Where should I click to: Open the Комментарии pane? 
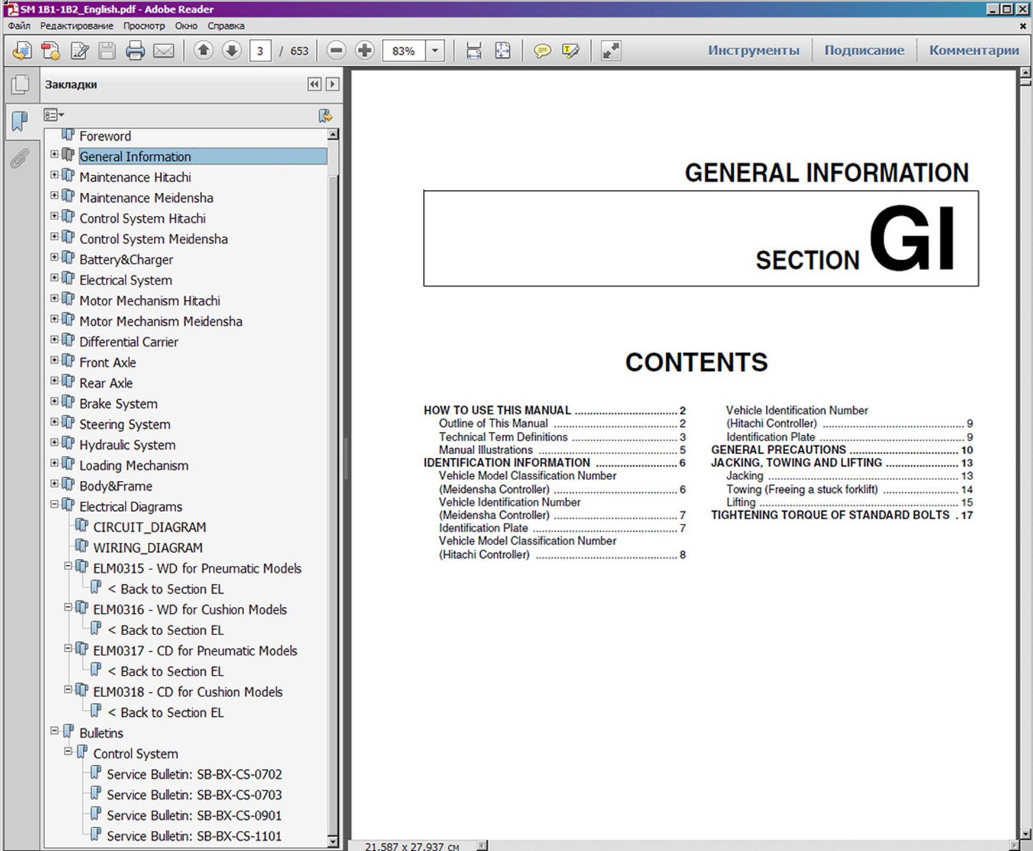[x=973, y=51]
